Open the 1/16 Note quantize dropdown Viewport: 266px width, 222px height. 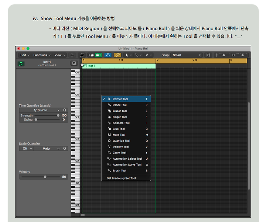click(x=40, y=110)
